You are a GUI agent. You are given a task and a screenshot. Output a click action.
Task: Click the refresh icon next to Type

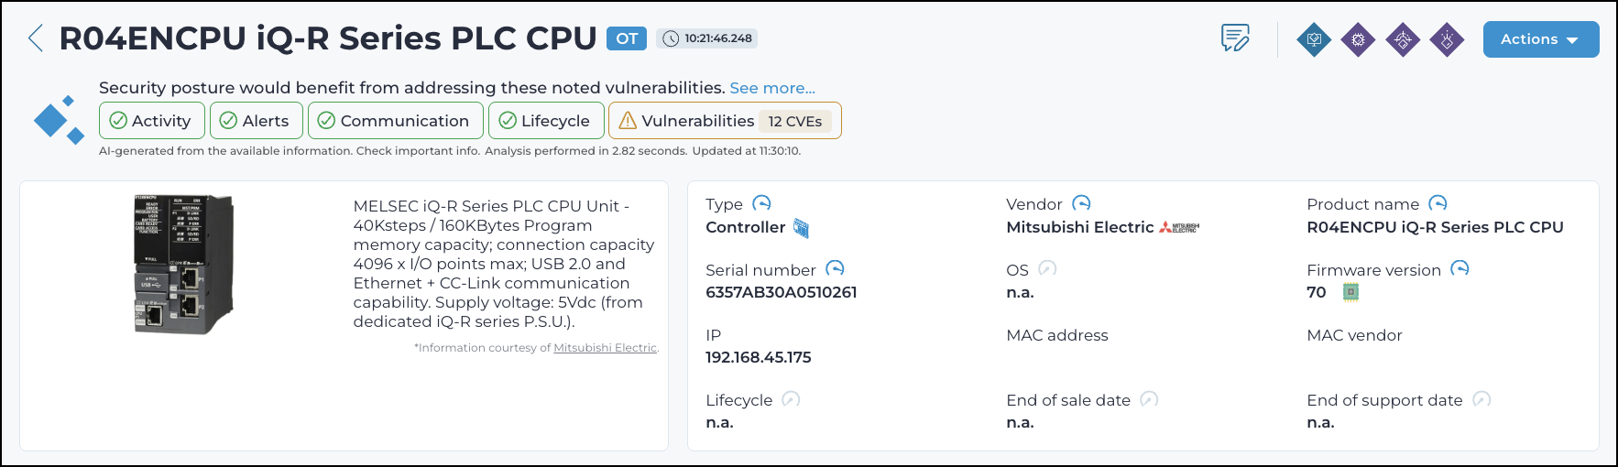[761, 203]
